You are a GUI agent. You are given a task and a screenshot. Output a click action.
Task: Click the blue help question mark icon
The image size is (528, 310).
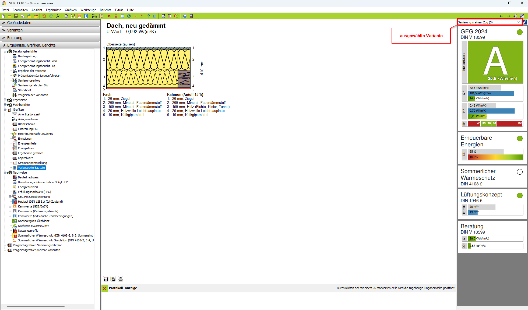[185, 16]
